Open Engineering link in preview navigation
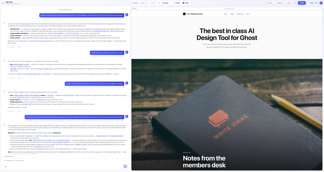 (x=240, y=14)
